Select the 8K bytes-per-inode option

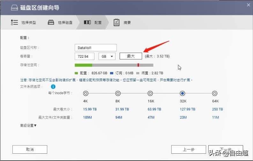click(118, 93)
